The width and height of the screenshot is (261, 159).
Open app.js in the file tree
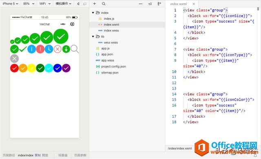tap(105, 48)
